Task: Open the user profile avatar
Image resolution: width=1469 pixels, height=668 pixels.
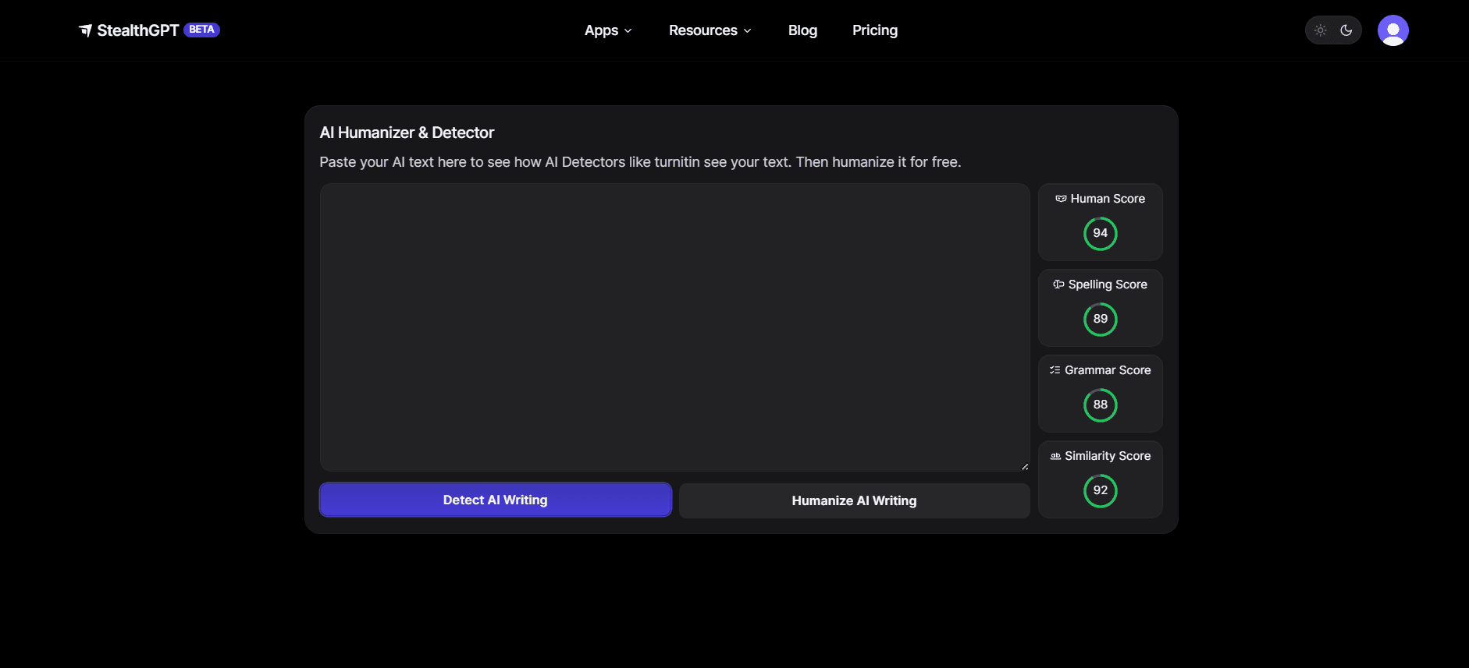Action: click(1393, 30)
